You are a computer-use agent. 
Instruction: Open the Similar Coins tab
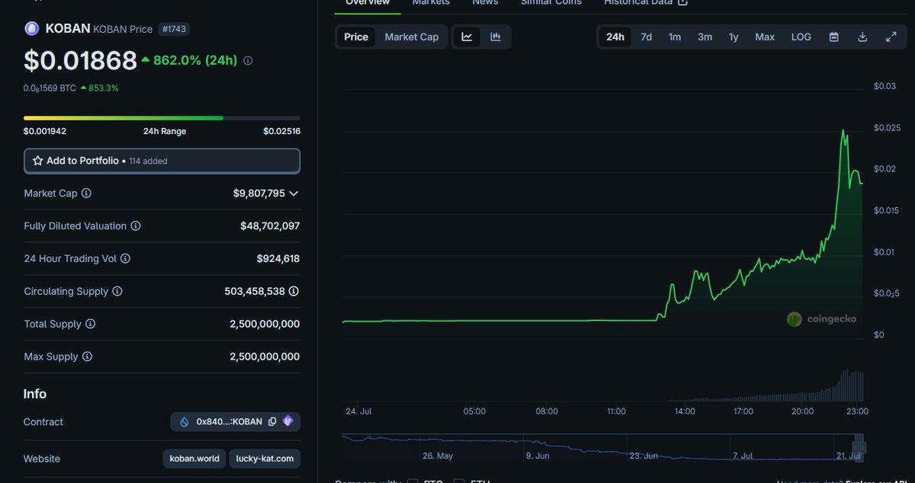click(551, 3)
